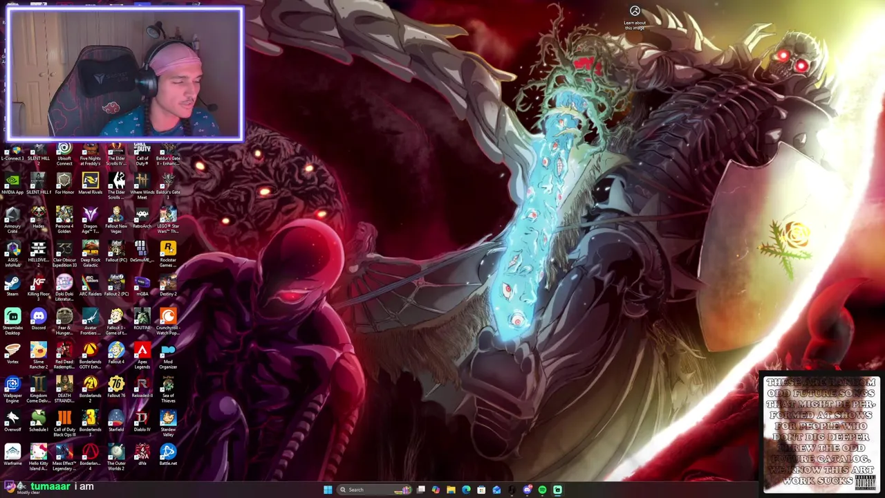Select the Fallout 4 desktop icon
The width and height of the screenshot is (885, 498).
click(116, 354)
